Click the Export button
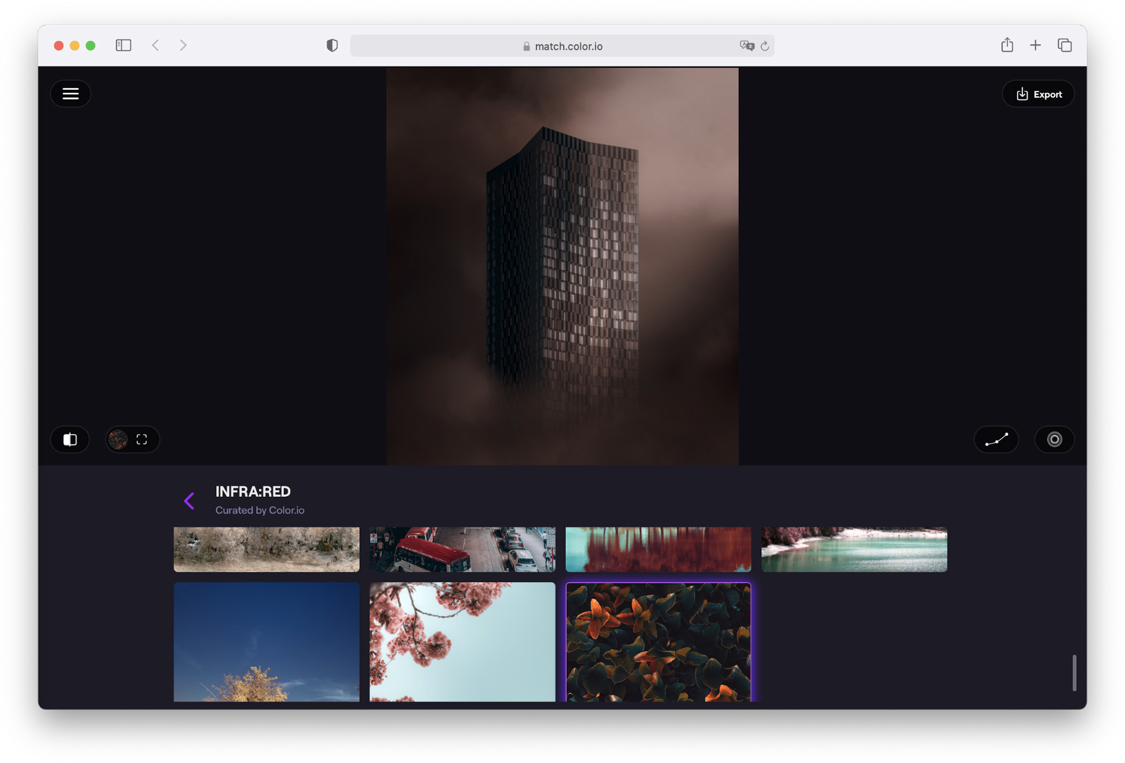 pyautogui.click(x=1038, y=94)
